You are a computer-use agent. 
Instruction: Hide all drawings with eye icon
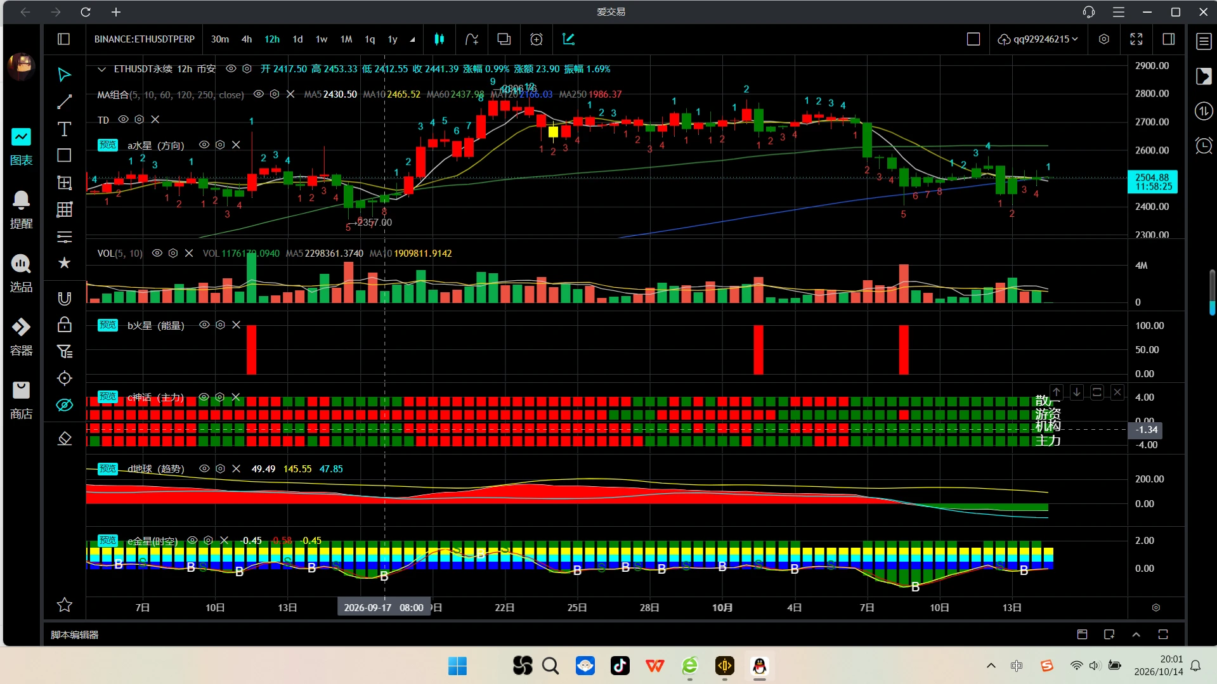click(x=64, y=405)
